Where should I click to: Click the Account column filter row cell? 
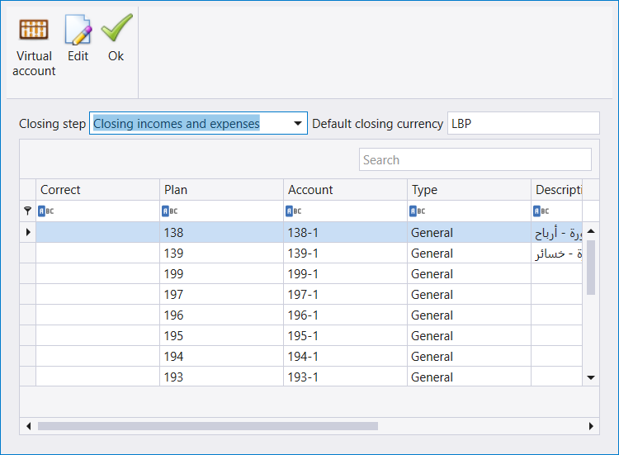346,211
